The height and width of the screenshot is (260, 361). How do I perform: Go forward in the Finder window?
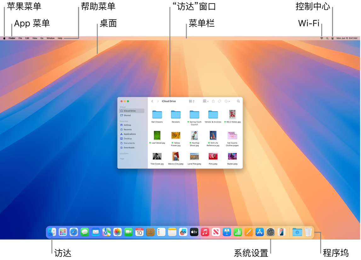[x=158, y=101]
